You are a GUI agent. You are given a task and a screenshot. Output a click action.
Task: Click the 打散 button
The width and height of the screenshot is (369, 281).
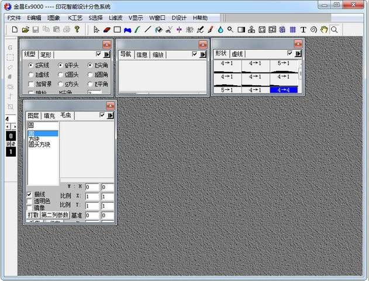click(33, 215)
